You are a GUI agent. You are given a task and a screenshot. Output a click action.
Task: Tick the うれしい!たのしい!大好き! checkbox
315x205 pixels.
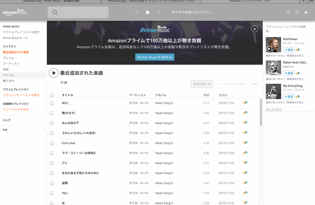[51, 133]
